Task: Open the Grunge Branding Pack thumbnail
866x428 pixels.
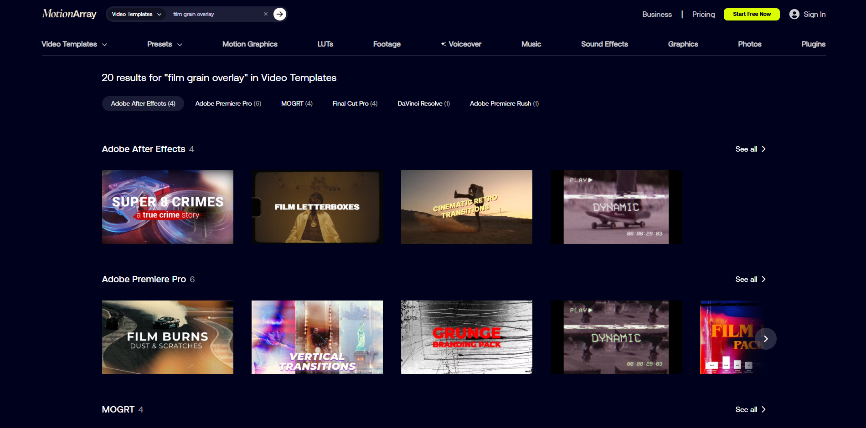Action: point(467,337)
